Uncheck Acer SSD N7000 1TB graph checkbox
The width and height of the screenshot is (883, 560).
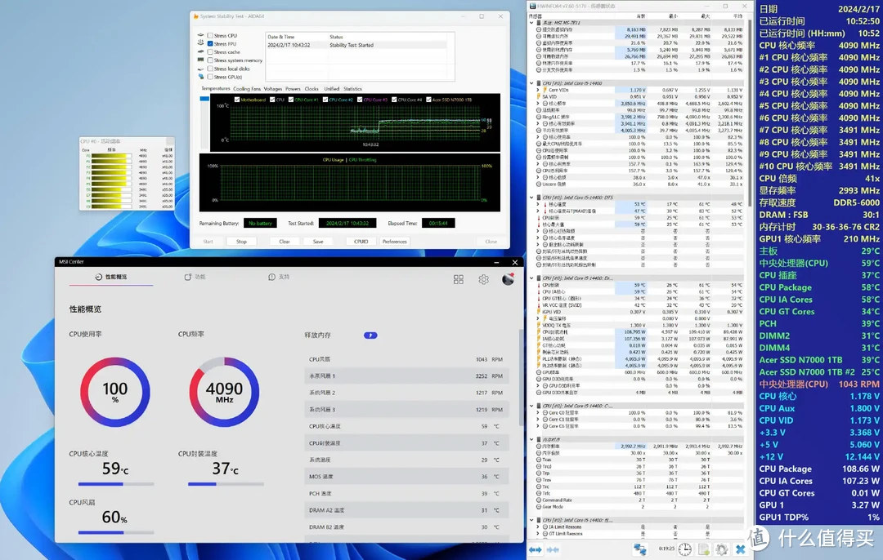coord(428,100)
